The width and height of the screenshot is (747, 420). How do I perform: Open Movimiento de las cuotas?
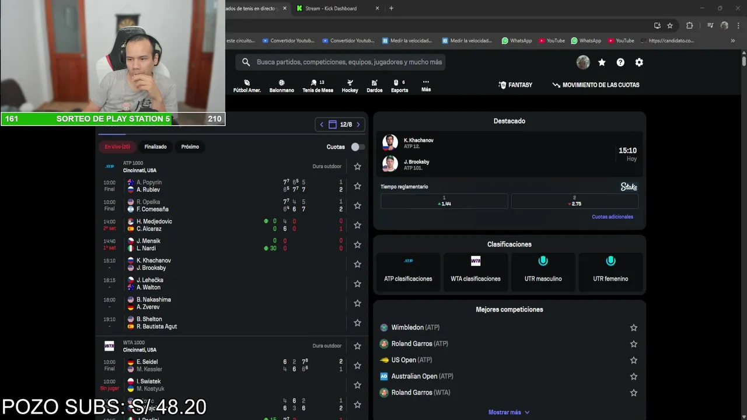pos(596,85)
